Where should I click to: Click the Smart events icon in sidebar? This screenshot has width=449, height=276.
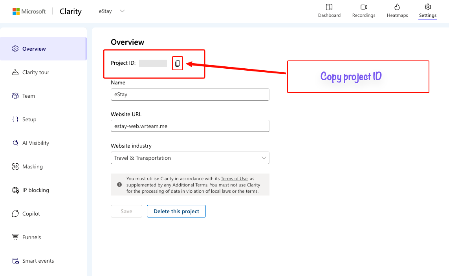(x=15, y=261)
